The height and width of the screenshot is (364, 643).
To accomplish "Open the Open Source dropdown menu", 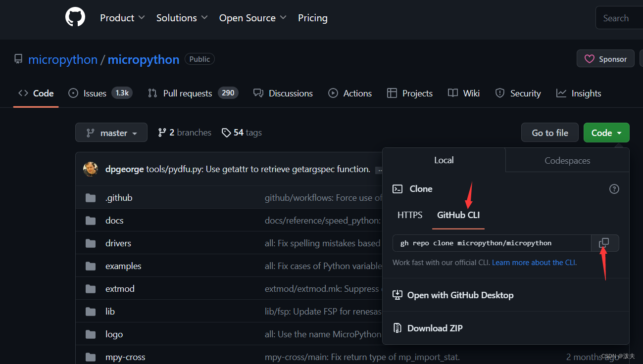I will click(252, 18).
